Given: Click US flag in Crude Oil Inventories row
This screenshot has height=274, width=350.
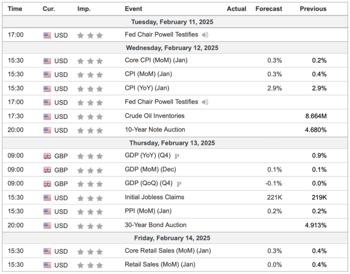Looking at the screenshot, I should tap(47, 116).
